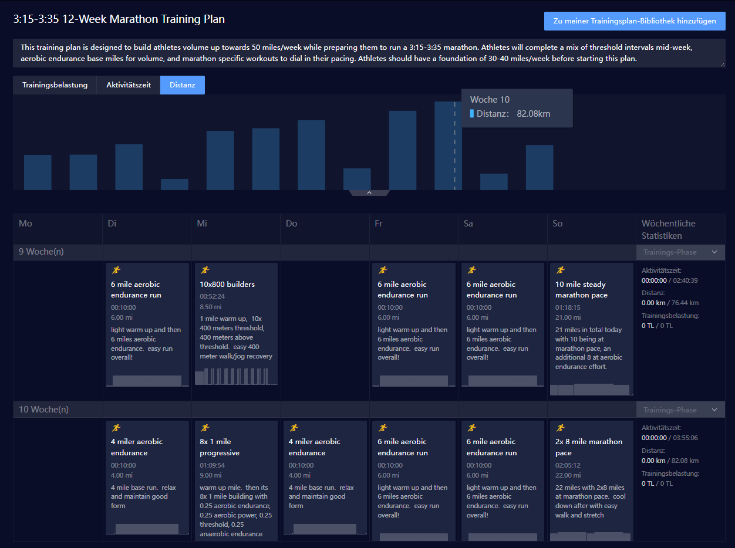
Task: Click running icon on 8x 1 mile progressive
Action: pos(205,428)
